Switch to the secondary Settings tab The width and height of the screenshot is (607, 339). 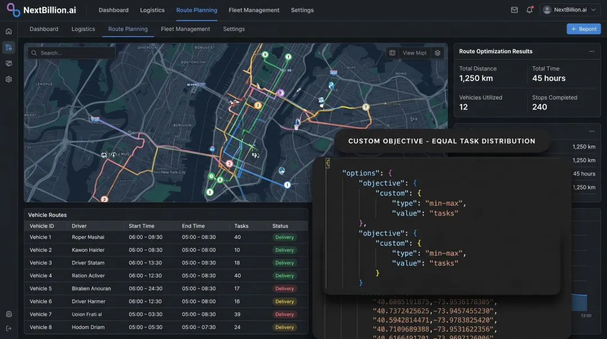tap(234, 29)
